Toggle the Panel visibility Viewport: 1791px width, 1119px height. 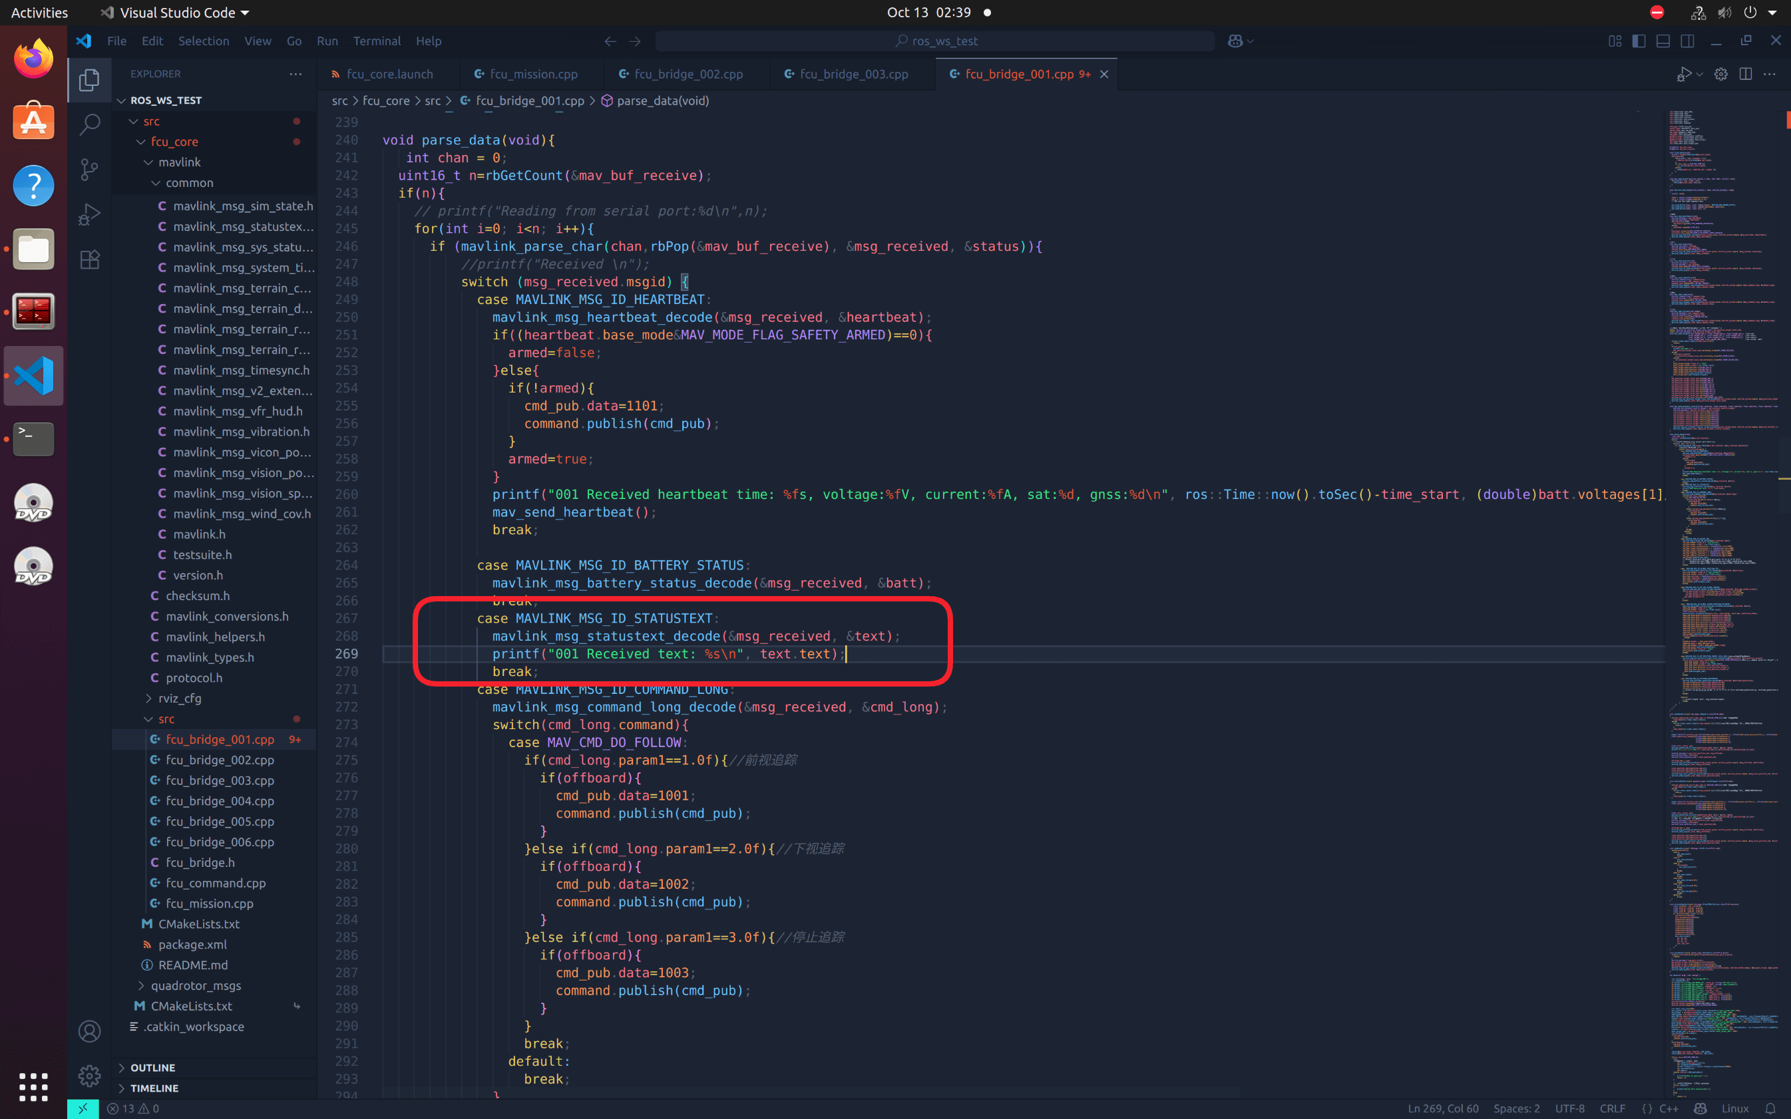[1663, 41]
